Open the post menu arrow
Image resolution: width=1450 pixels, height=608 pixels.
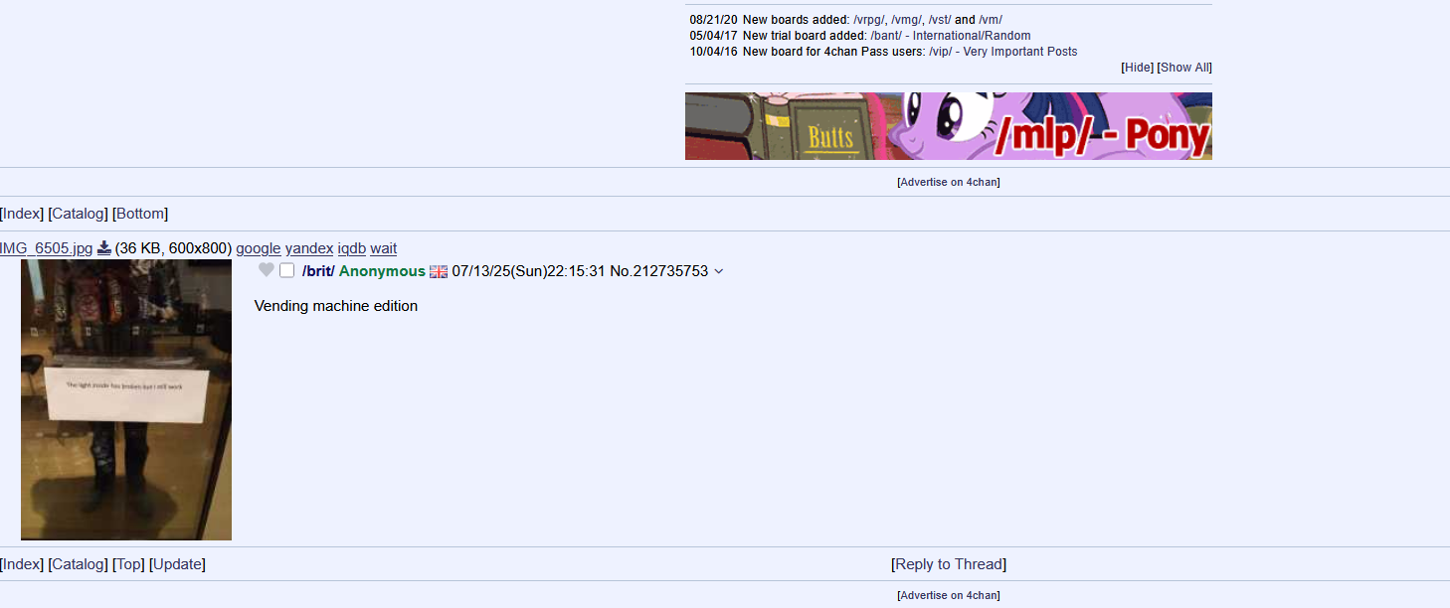(x=719, y=271)
